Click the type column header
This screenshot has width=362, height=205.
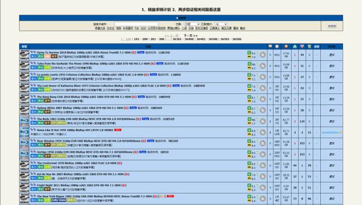pos(24,46)
